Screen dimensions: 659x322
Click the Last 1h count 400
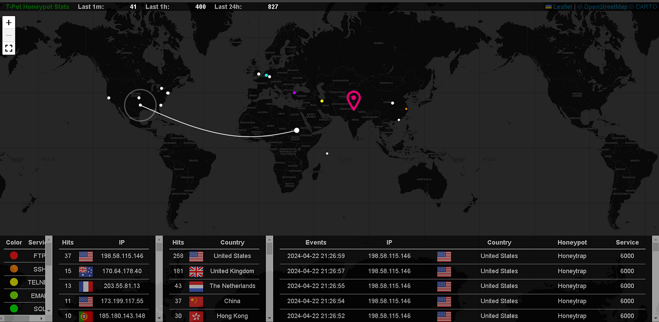pyautogui.click(x=200, y=7)
